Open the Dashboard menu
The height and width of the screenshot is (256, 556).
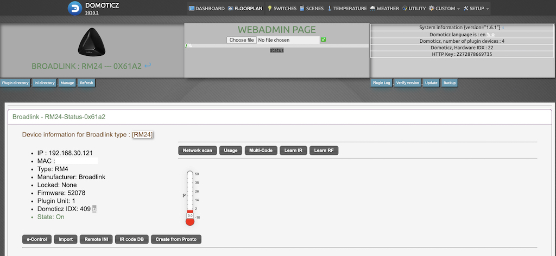pyautogui.click(x=207, y=9)
